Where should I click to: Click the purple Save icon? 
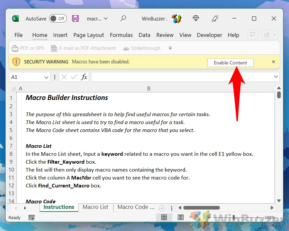tap(75, 18)
